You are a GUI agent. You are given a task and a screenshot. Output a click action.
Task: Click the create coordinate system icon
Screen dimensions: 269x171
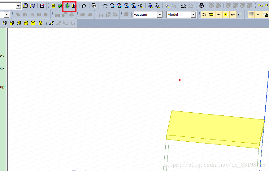click(x=52, y=23)
